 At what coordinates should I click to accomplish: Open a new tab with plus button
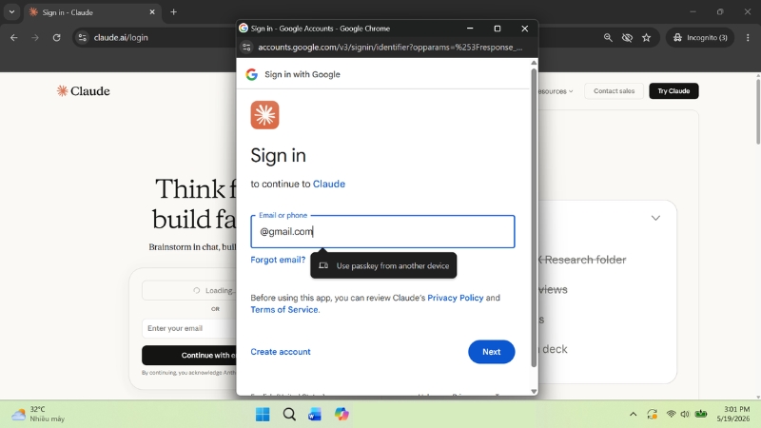click(174, 12)
